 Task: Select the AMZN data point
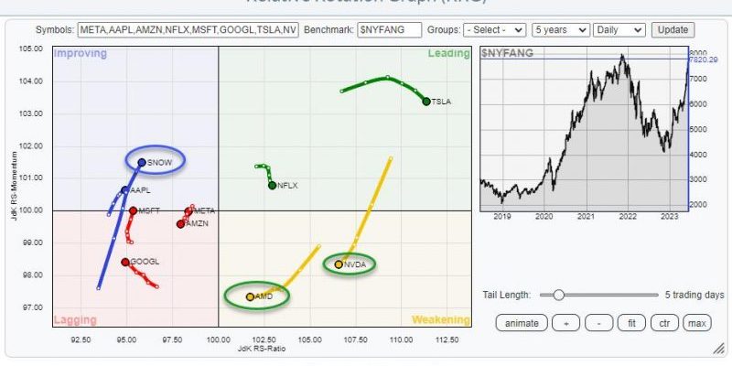coord(180,224)
